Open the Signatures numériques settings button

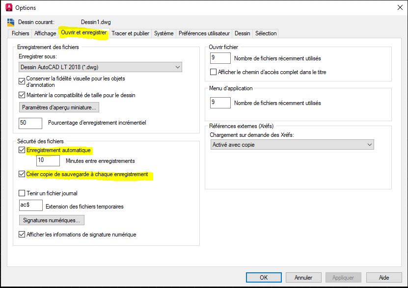(52, 220)
